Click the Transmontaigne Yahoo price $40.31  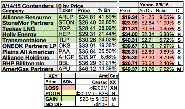point(128,40)
